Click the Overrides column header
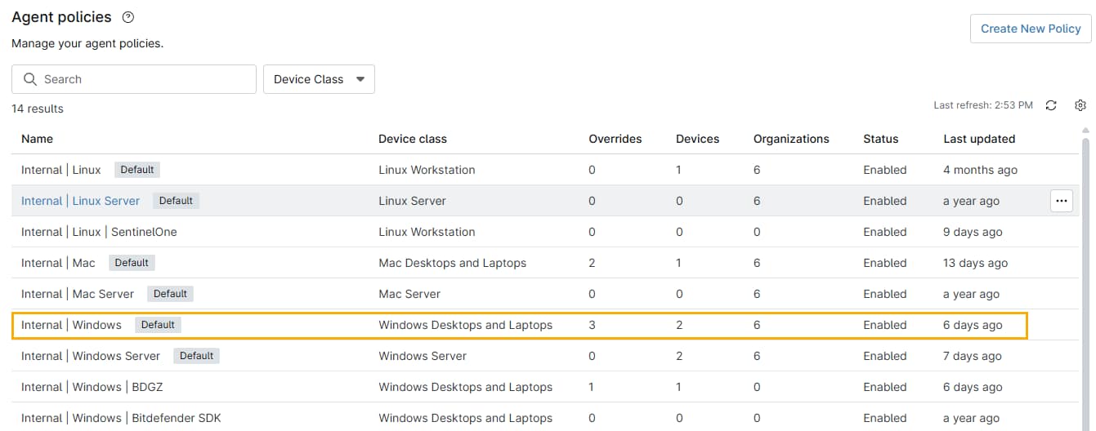This screenshot has width=1096, height=431. click(615, 139)
